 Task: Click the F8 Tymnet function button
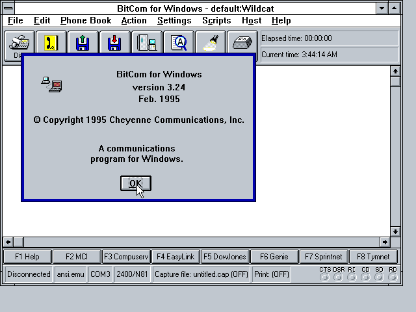373,257
